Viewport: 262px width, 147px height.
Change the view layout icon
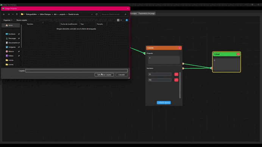[x=118, y=20]
